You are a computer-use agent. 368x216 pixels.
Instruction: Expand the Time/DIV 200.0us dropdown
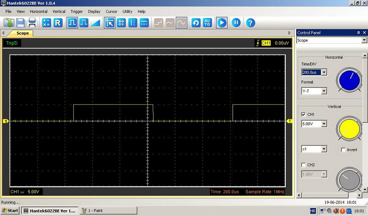pos(324,72)
